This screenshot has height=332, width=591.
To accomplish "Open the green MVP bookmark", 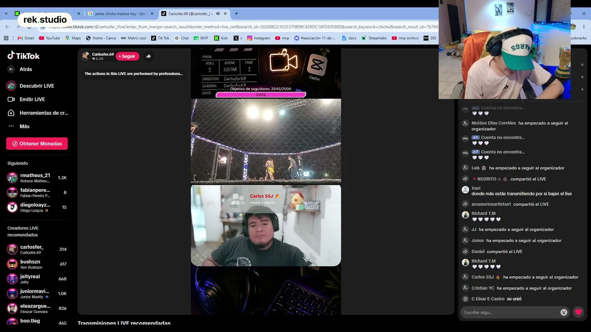I will [201, 38].
